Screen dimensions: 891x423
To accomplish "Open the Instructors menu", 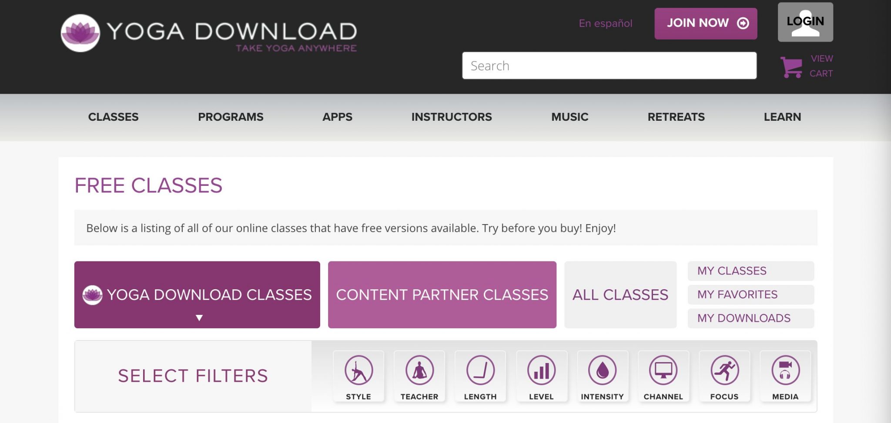I will pyautogui.click(x=452, y=117).
